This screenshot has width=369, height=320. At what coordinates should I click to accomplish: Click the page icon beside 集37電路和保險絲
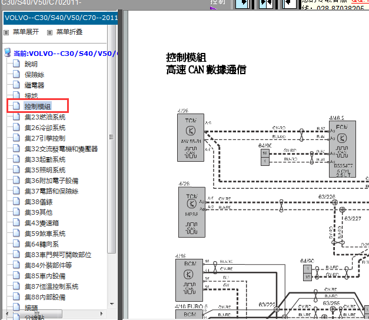(16, 191)
